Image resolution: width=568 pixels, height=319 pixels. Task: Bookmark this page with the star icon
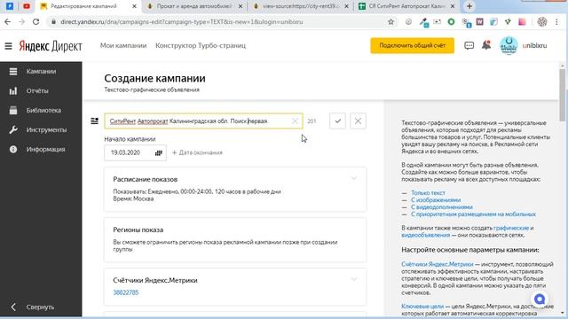390,22
